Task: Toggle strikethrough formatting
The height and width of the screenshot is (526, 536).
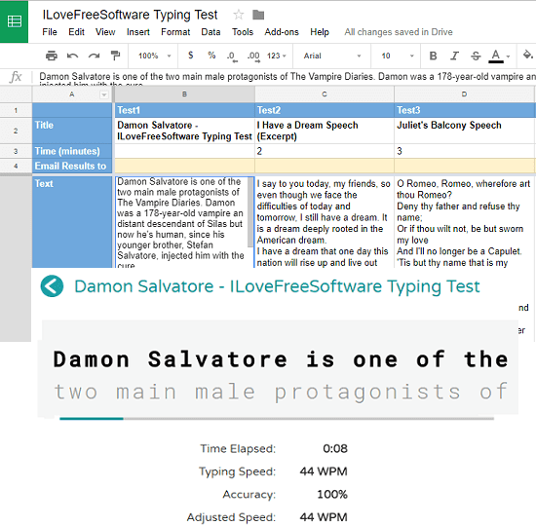Action: pyautogui.click(x=476, y=56)
